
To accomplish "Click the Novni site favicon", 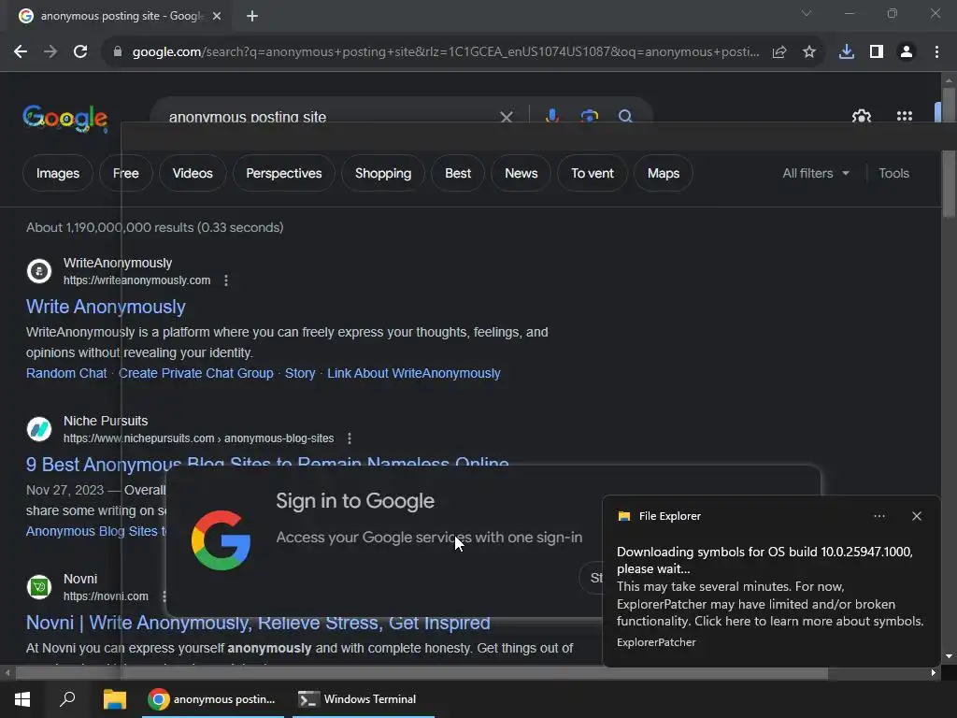I will coord(39,587).
